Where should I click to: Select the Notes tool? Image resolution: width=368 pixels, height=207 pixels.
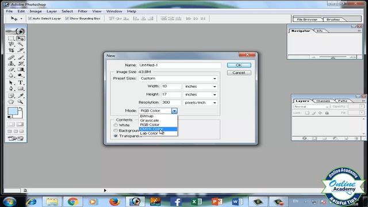(x=11, y=96)
